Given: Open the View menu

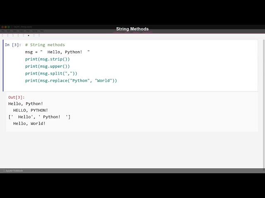Looking at the screenshot, I should click(x=15, y=31).
